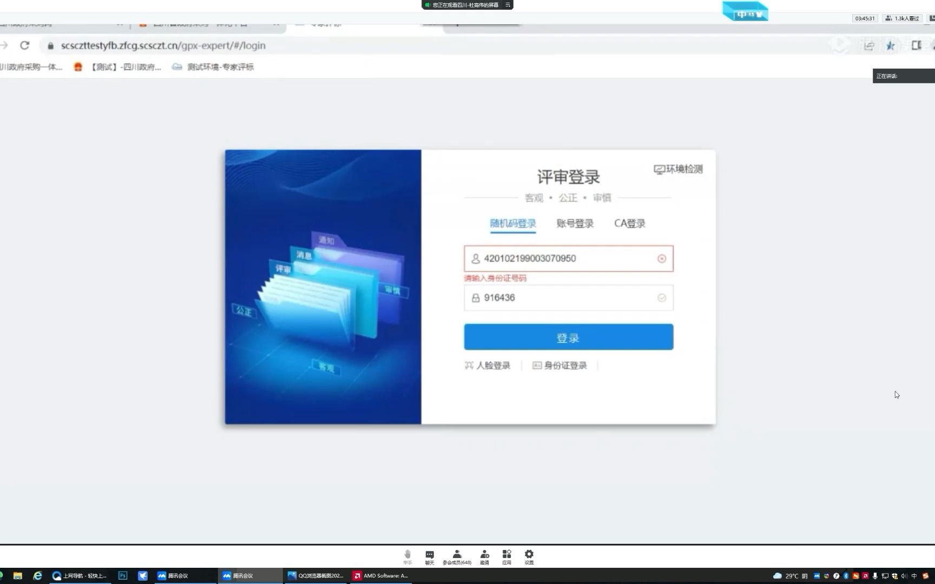Click the share icon in the browser toolbar
The height and width of the screenshot is (584, 935).
[869, 46]
